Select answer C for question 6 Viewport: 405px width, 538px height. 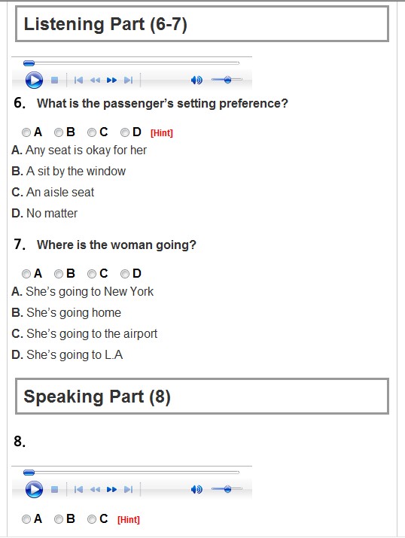(x=92, y=132)
